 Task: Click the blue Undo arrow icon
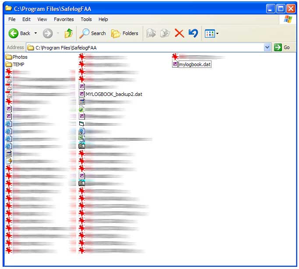click(193, 33)
